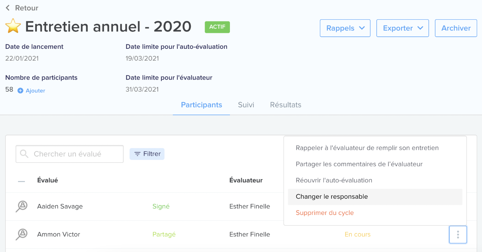482x252 pixels.
Task: Focus the Chercher un évalué search field
Action: 70,154
